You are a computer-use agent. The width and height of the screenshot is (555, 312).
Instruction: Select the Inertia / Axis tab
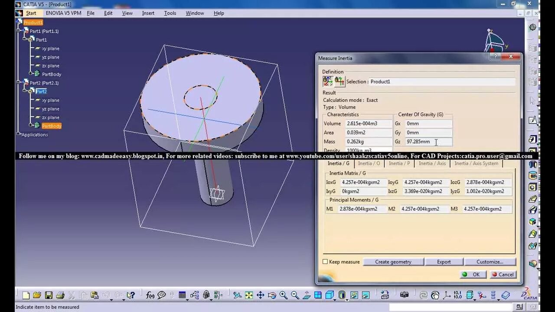tap(432, 163)
